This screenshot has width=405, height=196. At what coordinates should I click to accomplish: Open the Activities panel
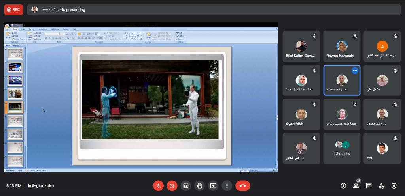click(x=381, y=186)
